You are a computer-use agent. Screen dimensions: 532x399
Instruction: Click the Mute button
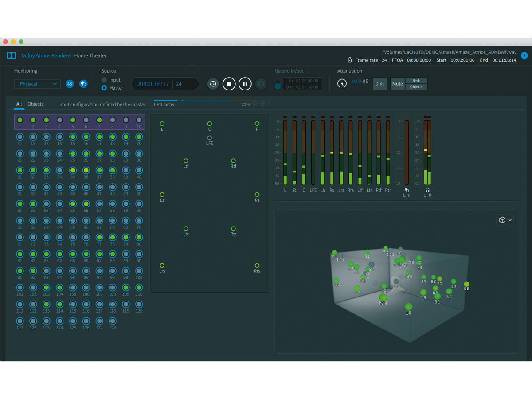pos(398,84)
